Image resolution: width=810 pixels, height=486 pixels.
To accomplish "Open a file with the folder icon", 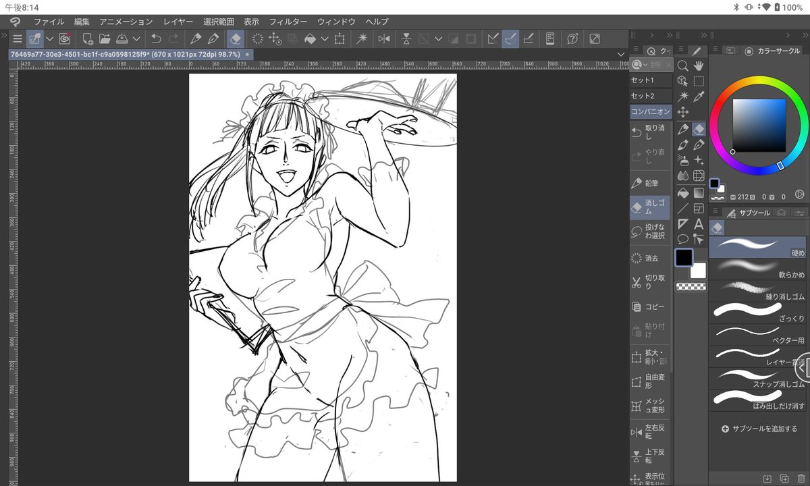I will [105, 38].
